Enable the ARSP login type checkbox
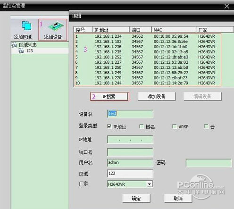 [x=175, y=126]
